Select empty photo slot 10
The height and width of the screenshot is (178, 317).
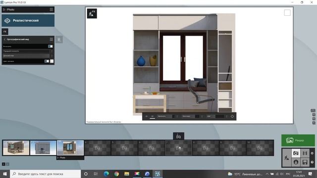click(x=260, y=148)
